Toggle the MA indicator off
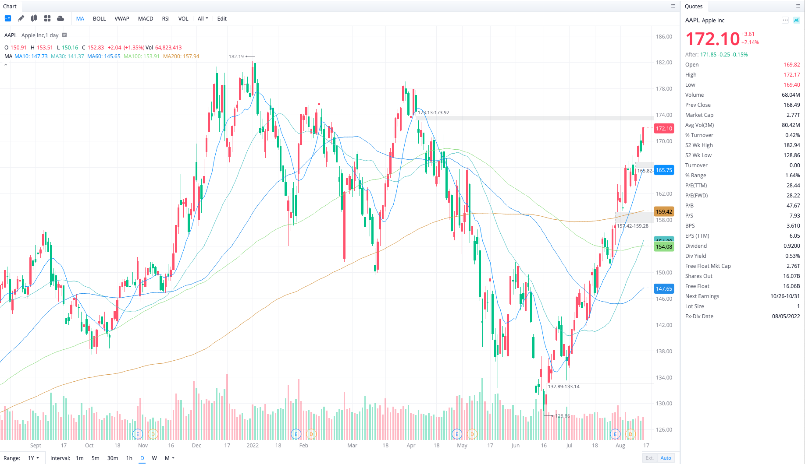This screenshot has width=805, height=464. point(80,18)
